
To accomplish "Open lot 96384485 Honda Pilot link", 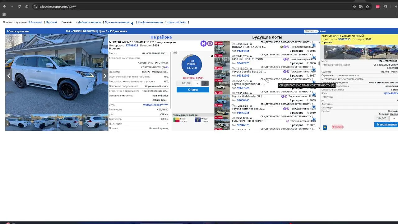I will coord(243,51).
